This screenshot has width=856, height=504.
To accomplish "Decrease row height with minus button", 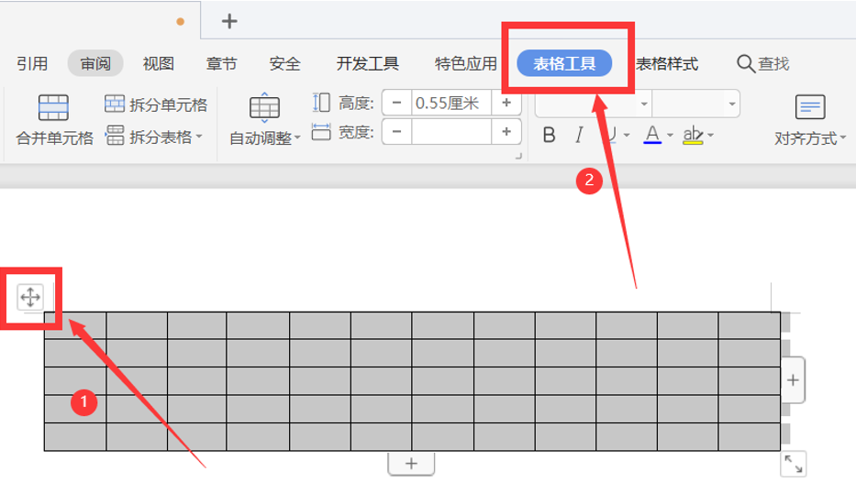I will coord(397,103).
